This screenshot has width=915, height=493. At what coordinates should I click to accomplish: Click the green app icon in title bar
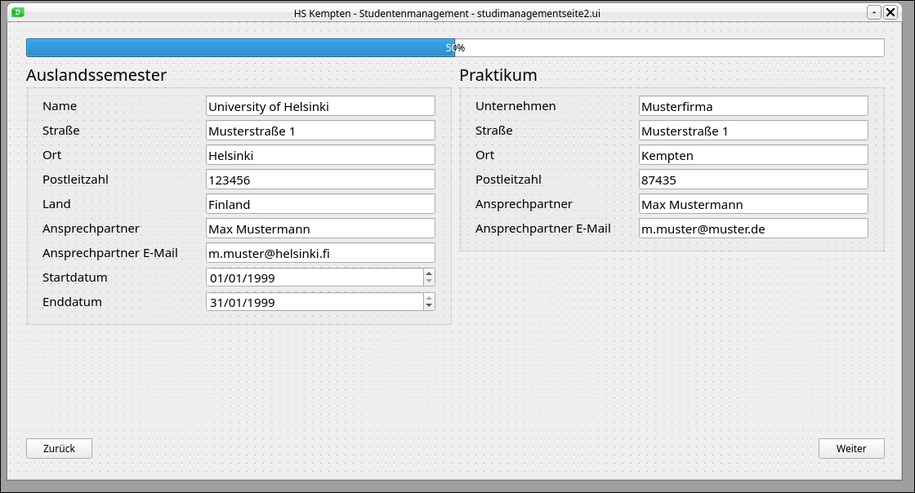click(18, 12)
